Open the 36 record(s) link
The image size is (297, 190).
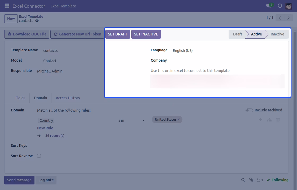55,135
